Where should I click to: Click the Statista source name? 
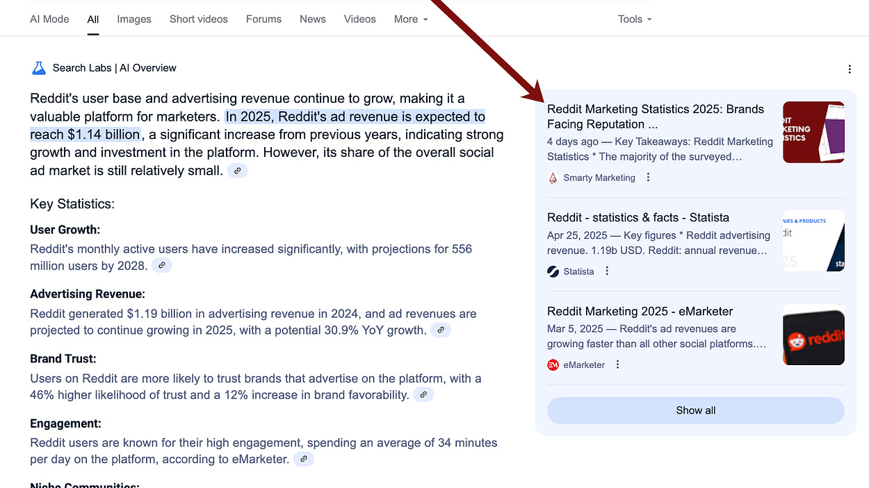579,271
